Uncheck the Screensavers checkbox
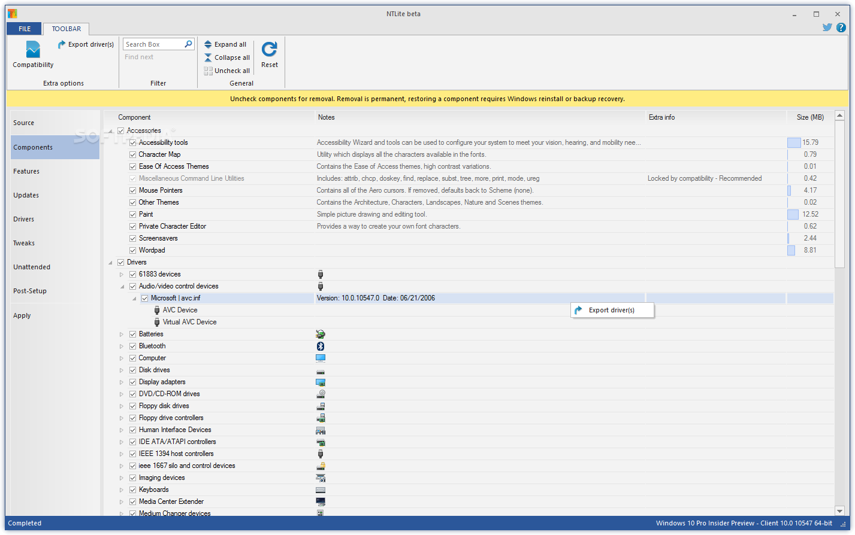 tap(133, 238)
